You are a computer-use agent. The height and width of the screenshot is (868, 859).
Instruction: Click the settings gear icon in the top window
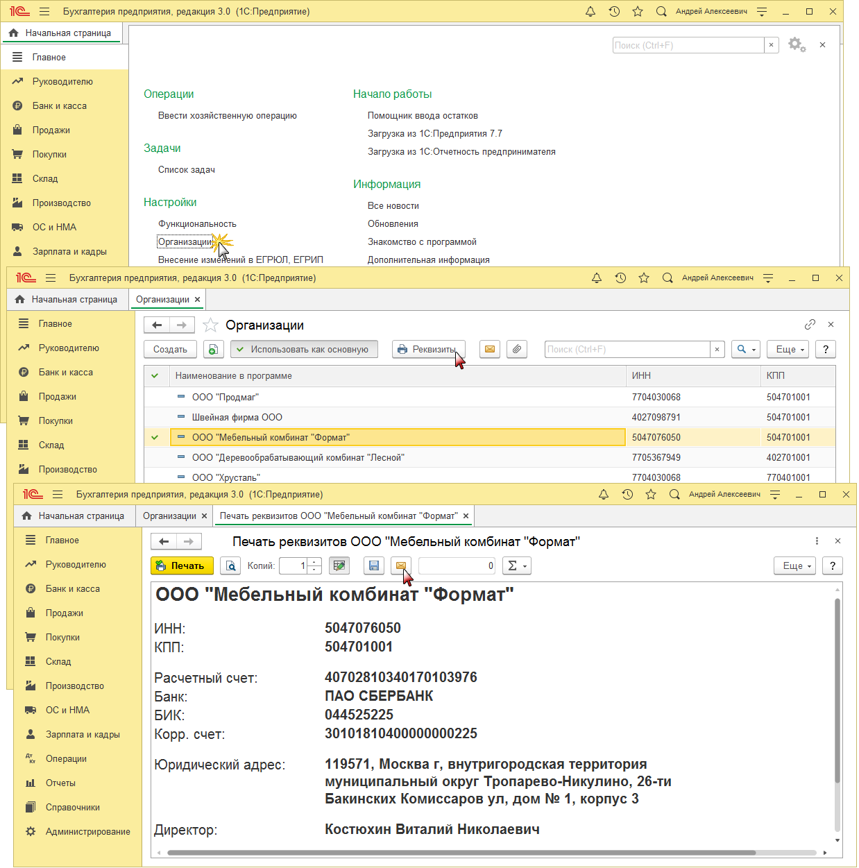tap(795, 45)
